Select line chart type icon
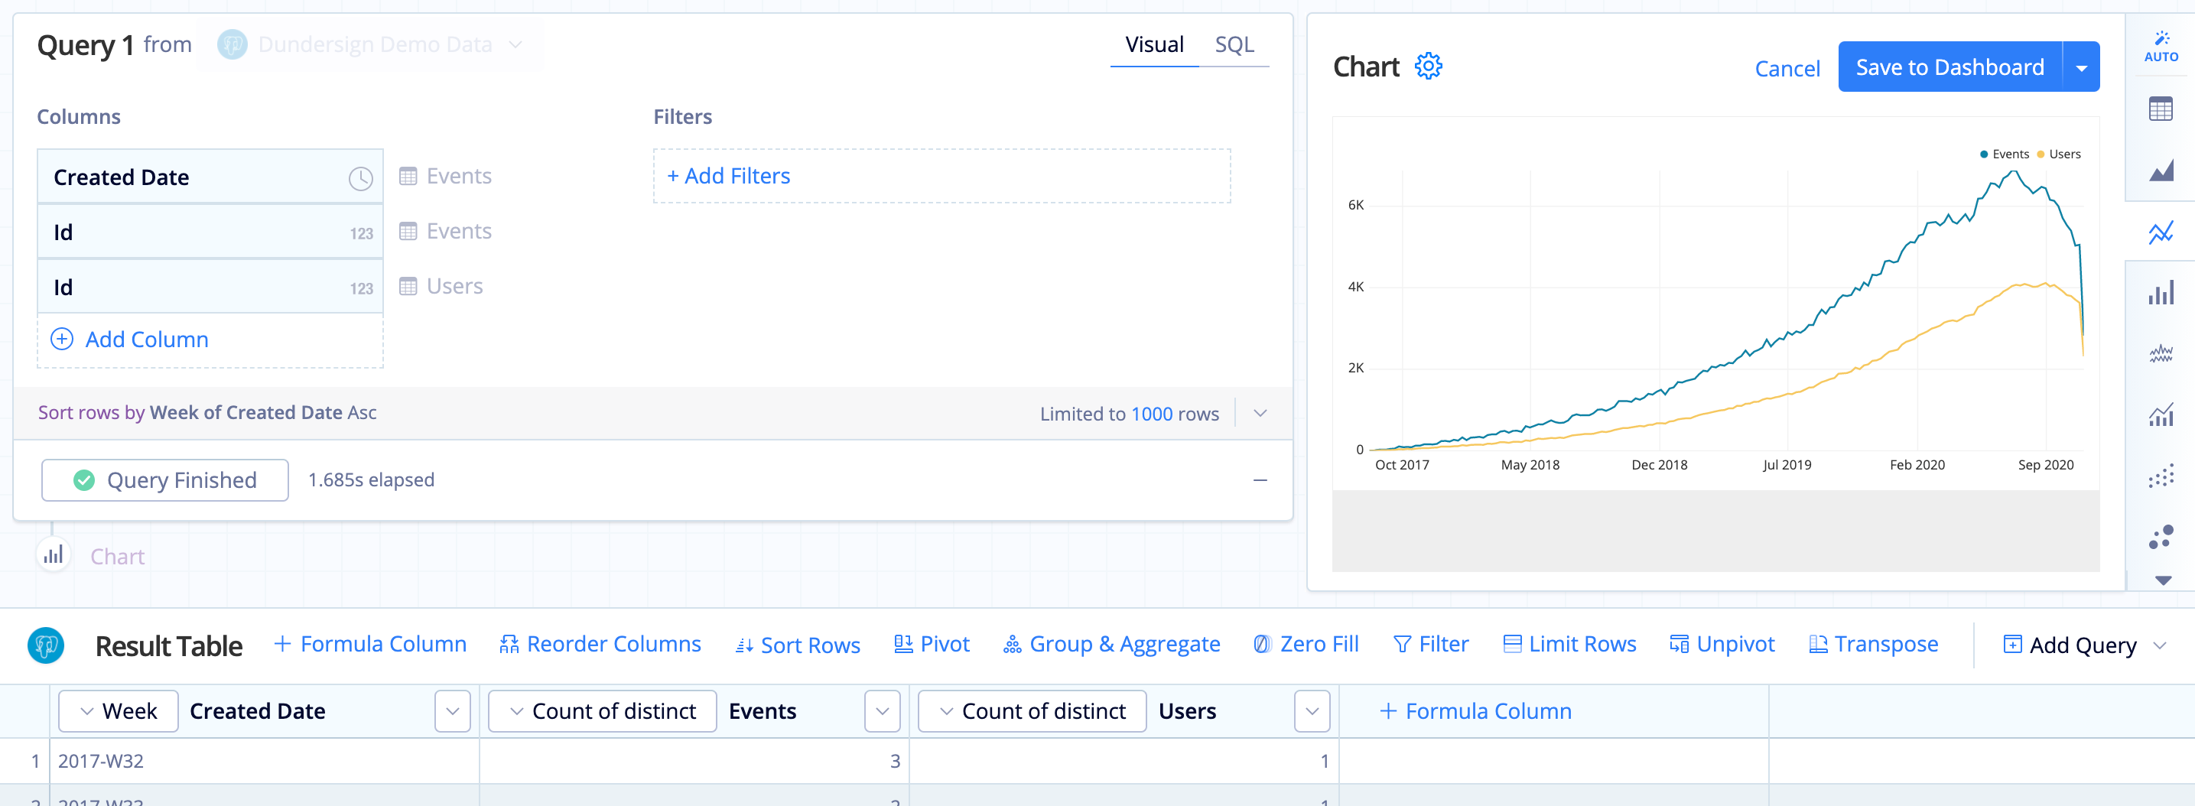Image resolution: width=2195 pixels, height=806 pixels. (2161, 232)
